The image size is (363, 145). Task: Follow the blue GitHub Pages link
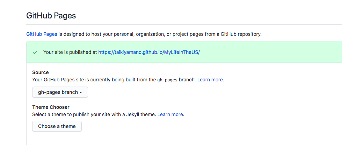click(42, 34)
